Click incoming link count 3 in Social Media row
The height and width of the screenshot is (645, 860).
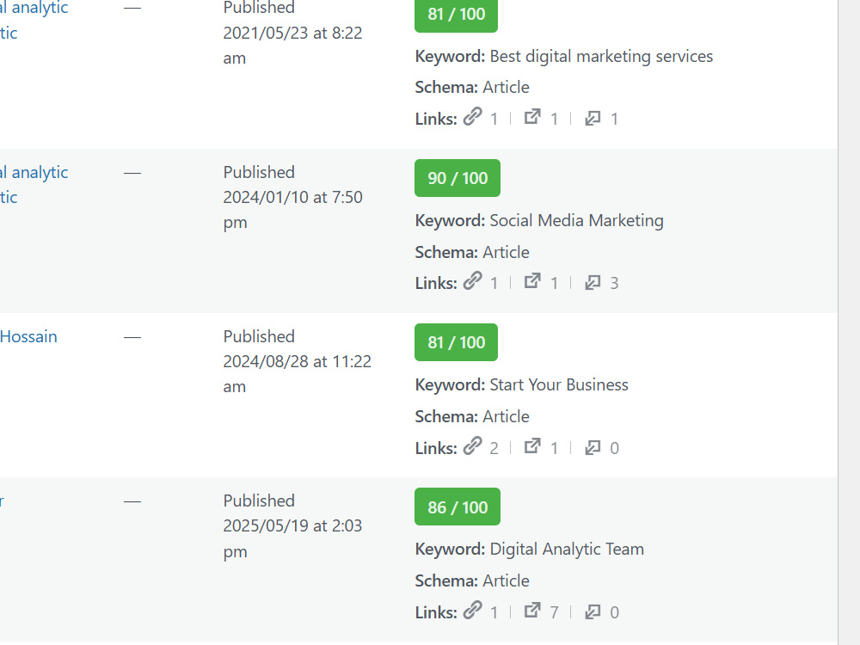pyautogui.click(x=614, y=283)
